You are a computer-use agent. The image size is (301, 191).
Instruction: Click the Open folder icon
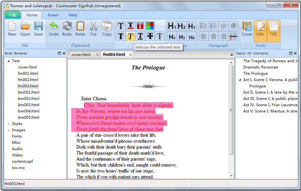coord(25,28)
